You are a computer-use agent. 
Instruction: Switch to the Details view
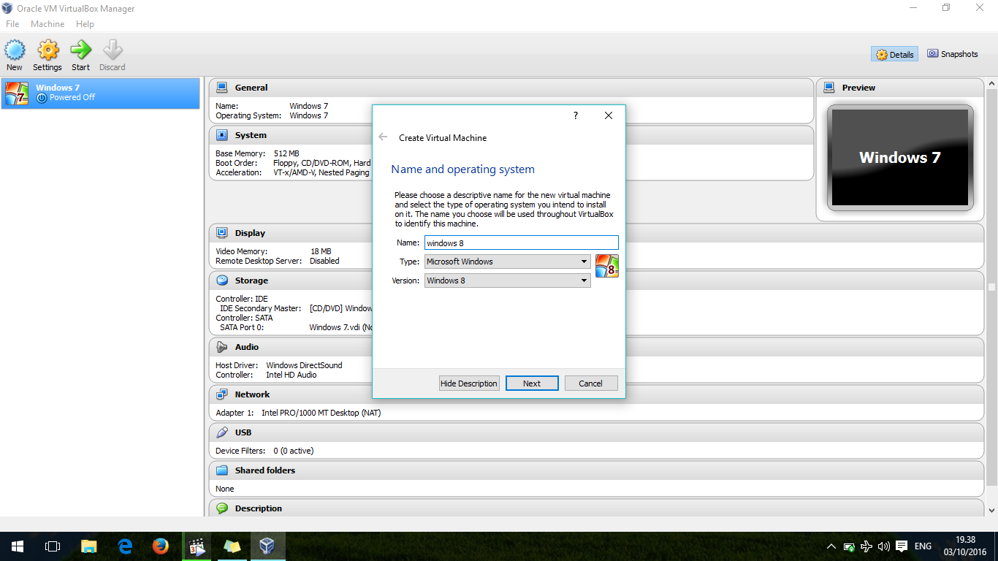coord(894,54)
